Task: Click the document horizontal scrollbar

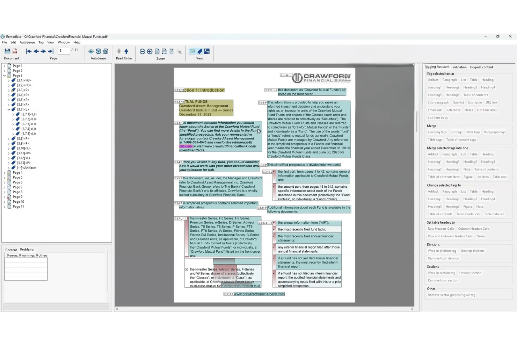Action: coord(264,309)
